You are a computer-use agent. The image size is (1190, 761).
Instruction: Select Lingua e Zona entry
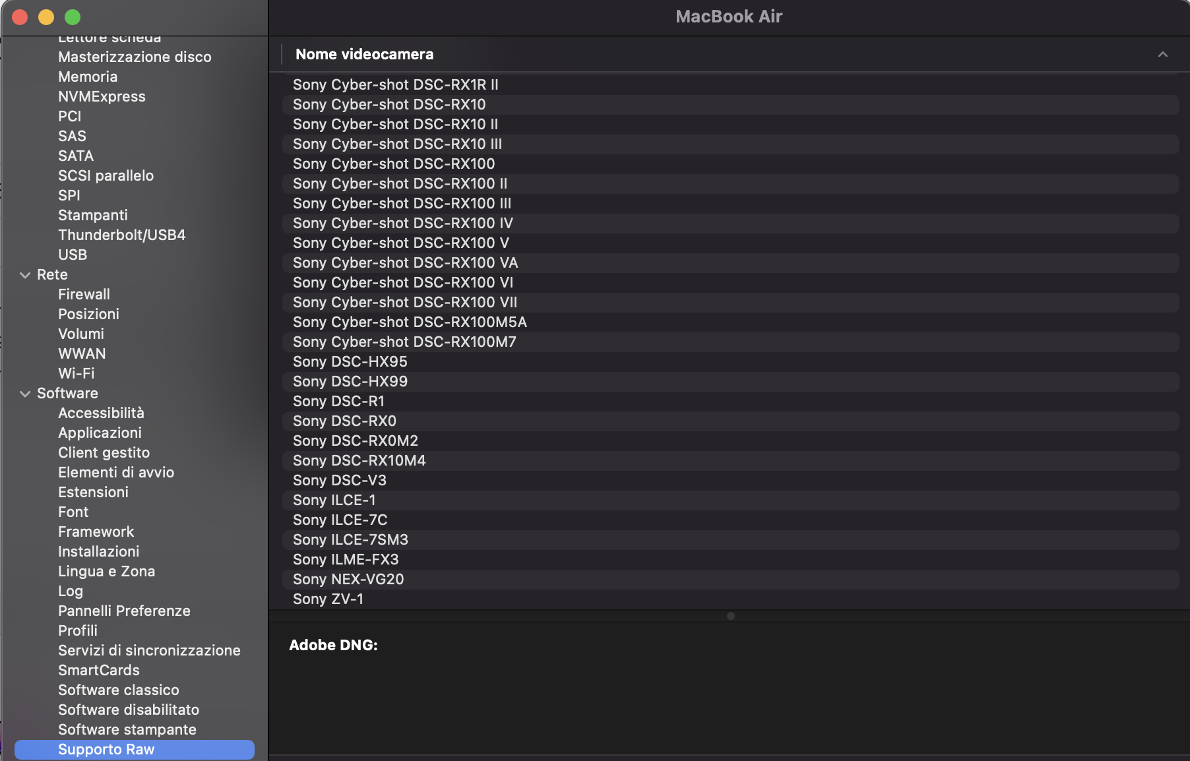click(106, 572)
